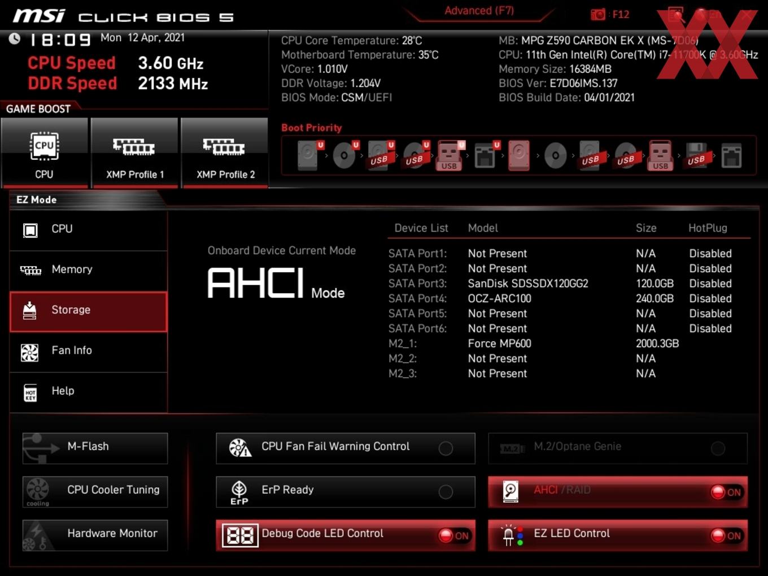Open the CPU section in EZ Mode sidebar
This screenshot has width=768, height=576.
[x=89, y=230]
